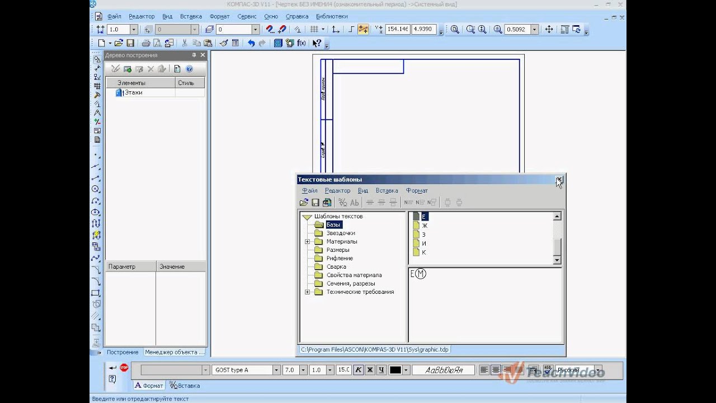Open Формат menu in Текстовые шаблоны window
Image resolution: width=716 pixels, height=403 pixels.
pos(417,190)
